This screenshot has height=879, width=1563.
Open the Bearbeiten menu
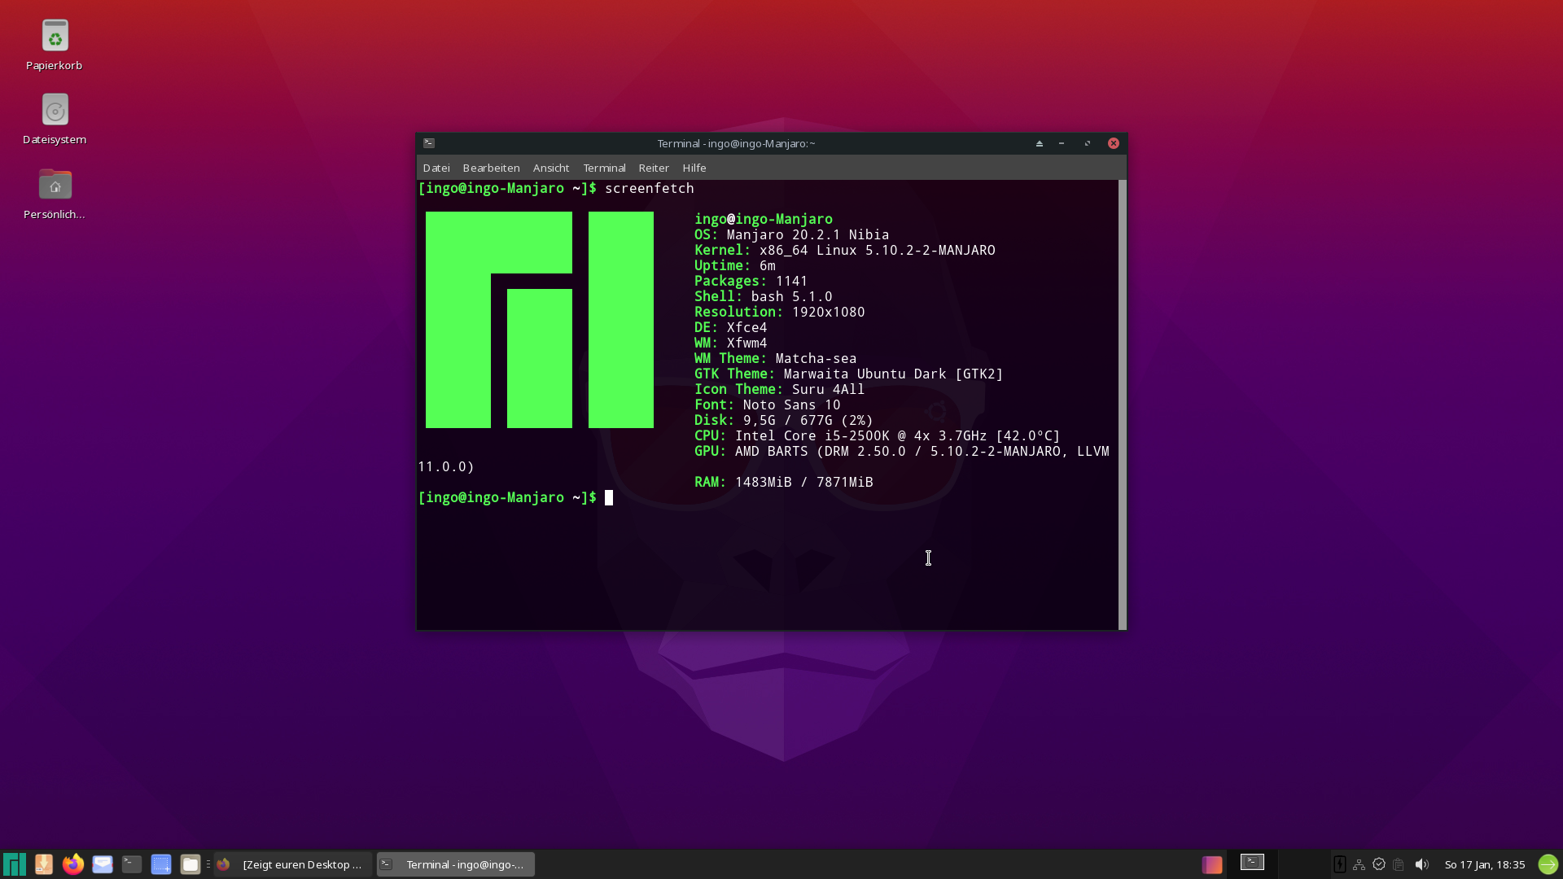coord(491,168)
